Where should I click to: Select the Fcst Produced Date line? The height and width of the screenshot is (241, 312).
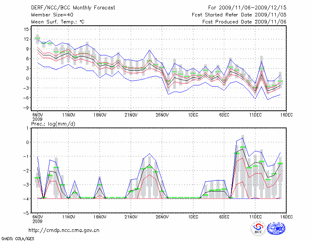[244, 22]
